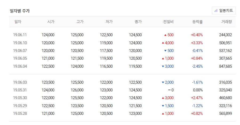Select the 19.06.04 date cell
The height and width of the screenshot is (125, 240).
(20, 66)
